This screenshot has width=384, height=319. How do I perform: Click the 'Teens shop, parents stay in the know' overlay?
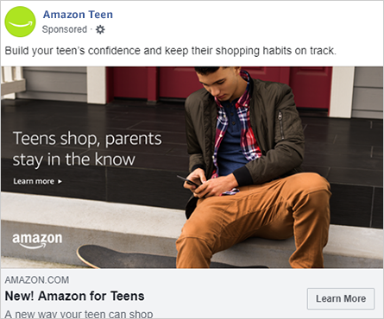87,149
